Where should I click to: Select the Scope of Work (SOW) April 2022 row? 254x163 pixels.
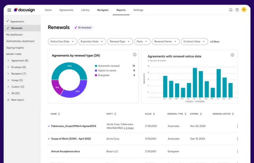[x=71, y=139]
